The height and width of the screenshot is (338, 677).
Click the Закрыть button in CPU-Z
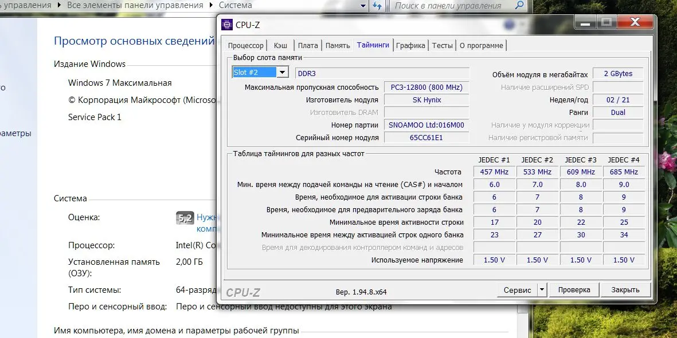point(625,290)
